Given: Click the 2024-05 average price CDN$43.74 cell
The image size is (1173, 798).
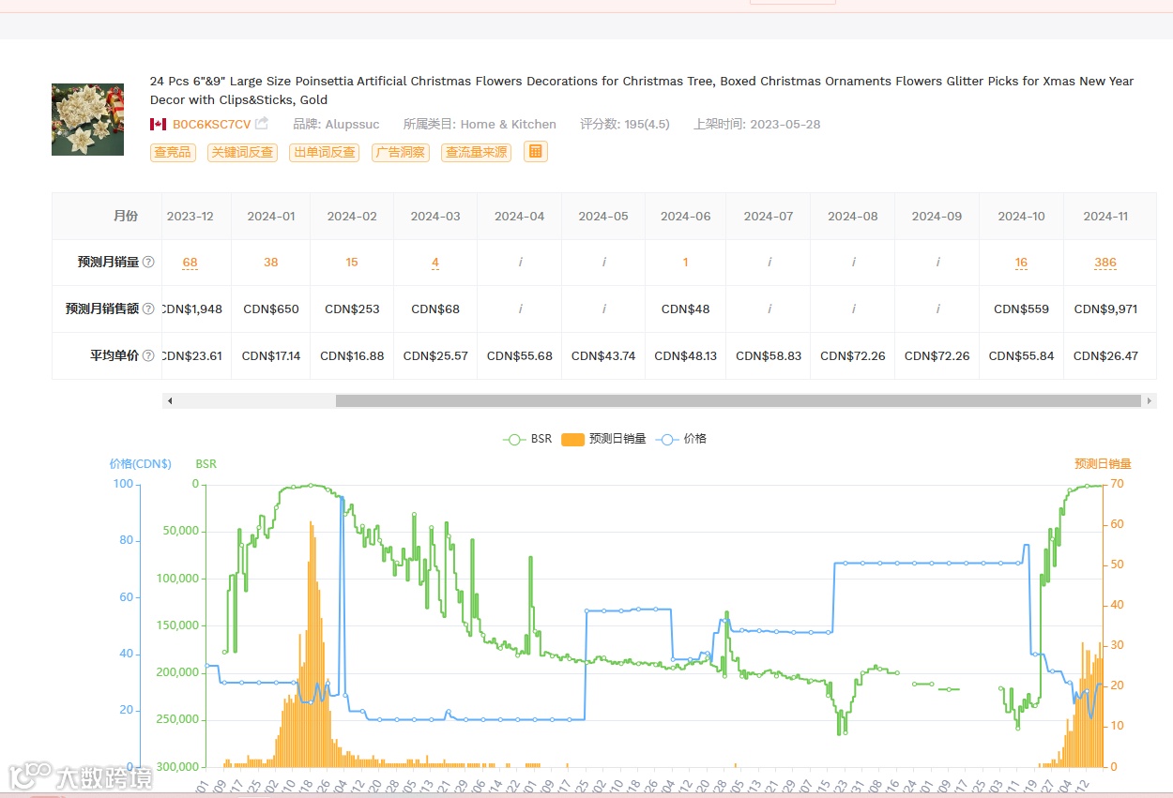Looking at the screenshot, I should (x=603, y=356).
